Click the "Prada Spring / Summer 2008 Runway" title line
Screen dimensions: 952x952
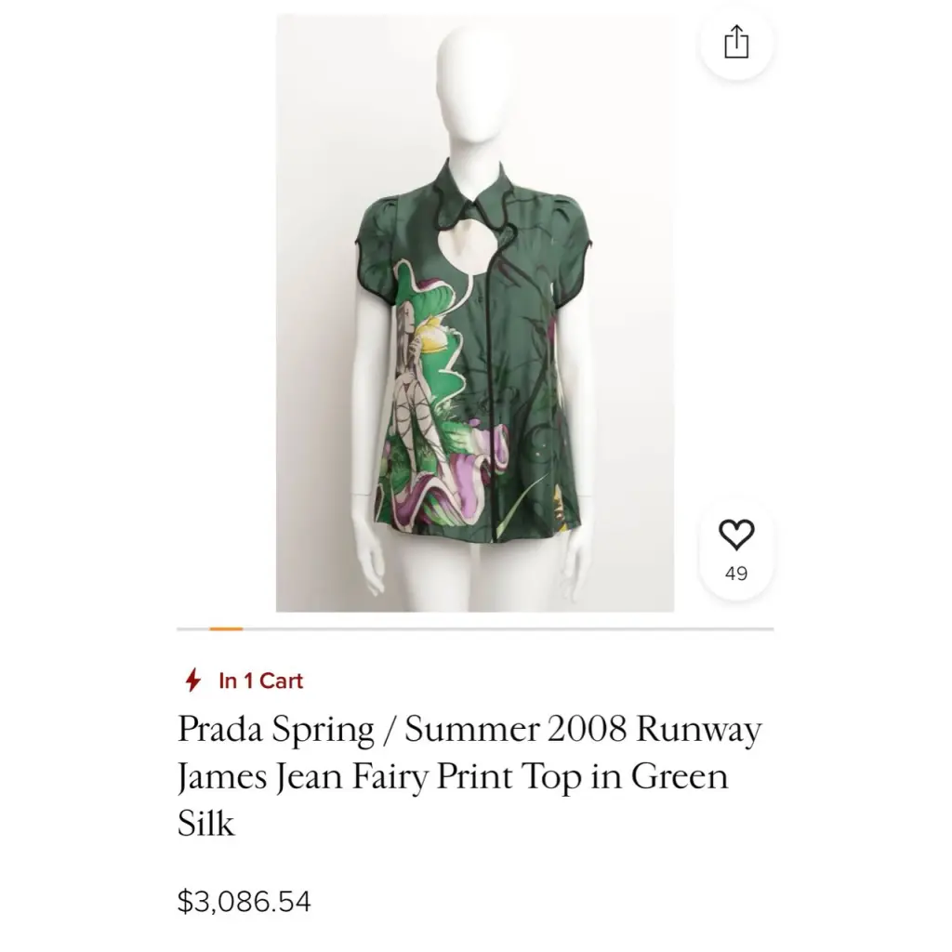point(469,730)
